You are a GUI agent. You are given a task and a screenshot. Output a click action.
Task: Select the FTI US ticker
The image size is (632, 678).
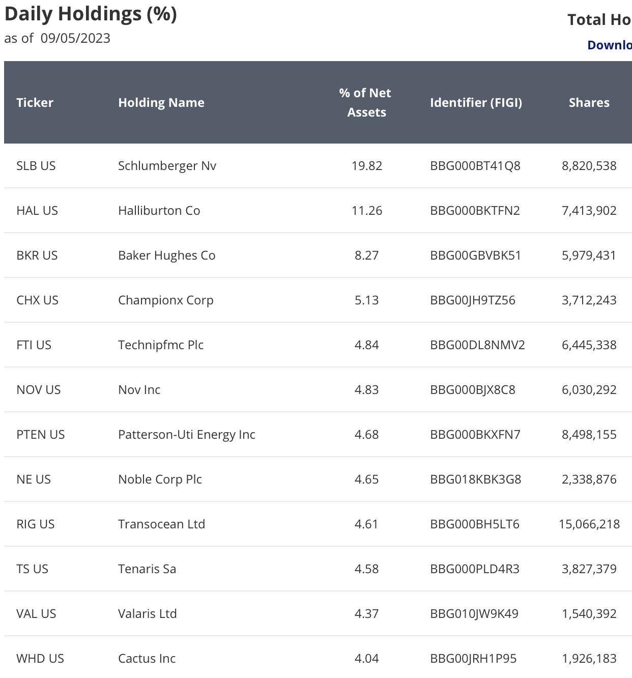tap(34, 345)
